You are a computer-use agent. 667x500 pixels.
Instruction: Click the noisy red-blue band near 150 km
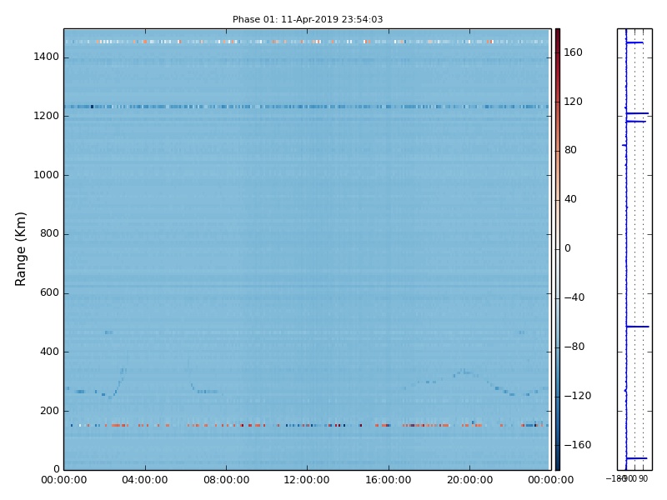click(x=307, y=425)
